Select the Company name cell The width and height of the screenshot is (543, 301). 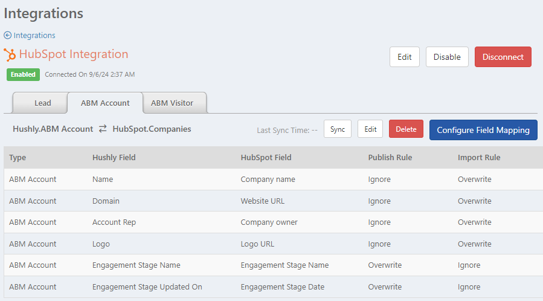(268, 180)
